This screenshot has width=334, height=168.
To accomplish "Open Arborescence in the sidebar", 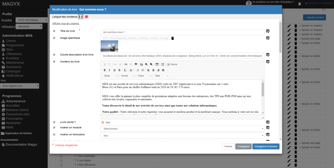I will pyautogui.click(x=16, y=101).
